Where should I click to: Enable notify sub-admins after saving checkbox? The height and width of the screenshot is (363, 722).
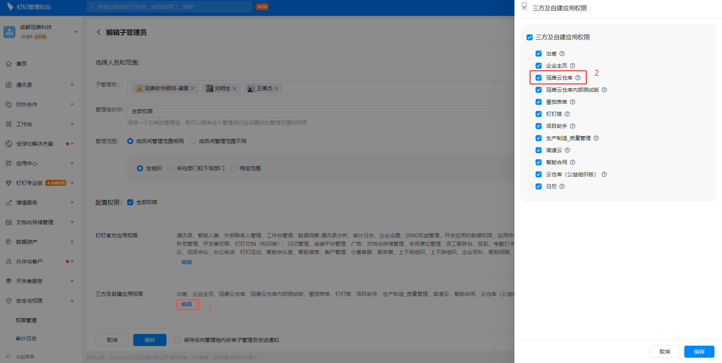(178, 340)
